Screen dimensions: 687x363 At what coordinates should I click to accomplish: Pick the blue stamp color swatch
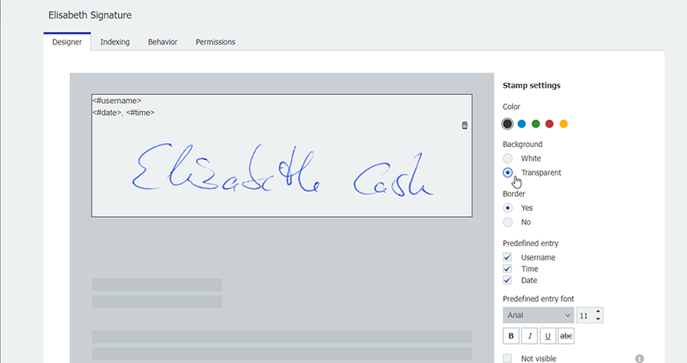tap(521, 124)
